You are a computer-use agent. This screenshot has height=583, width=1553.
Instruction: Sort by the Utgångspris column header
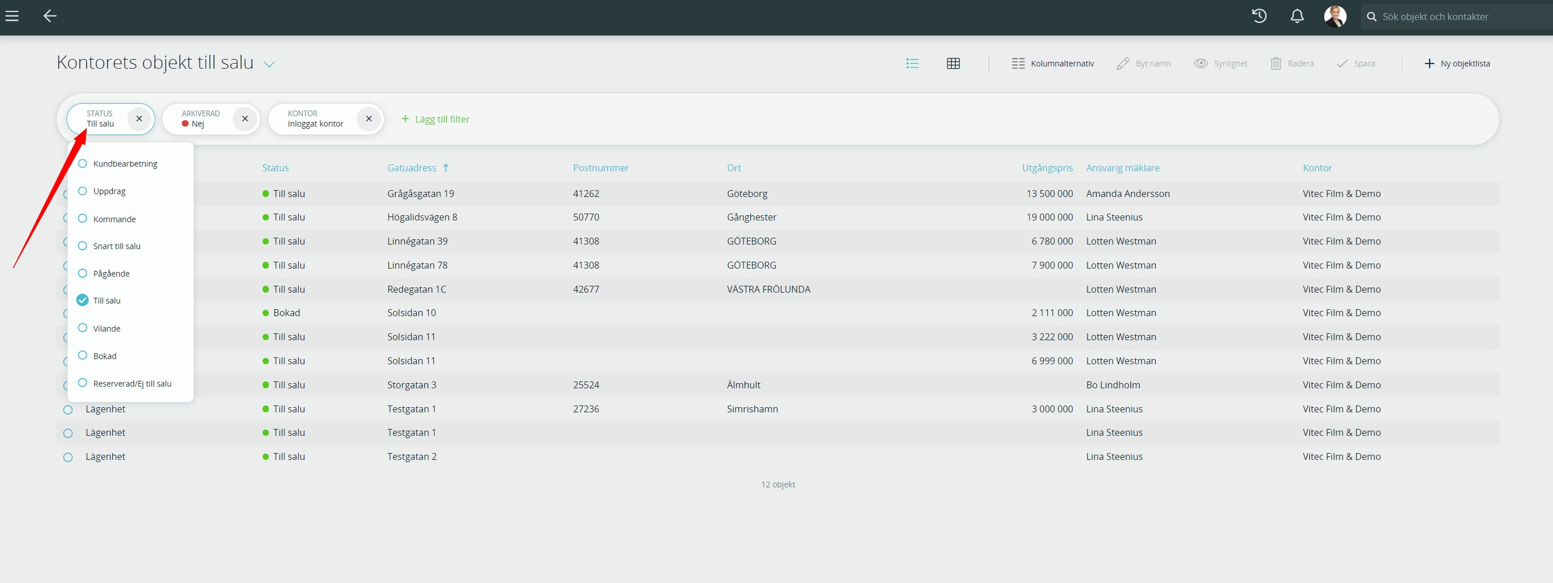pyautogui.click(x=1048, y=168)
